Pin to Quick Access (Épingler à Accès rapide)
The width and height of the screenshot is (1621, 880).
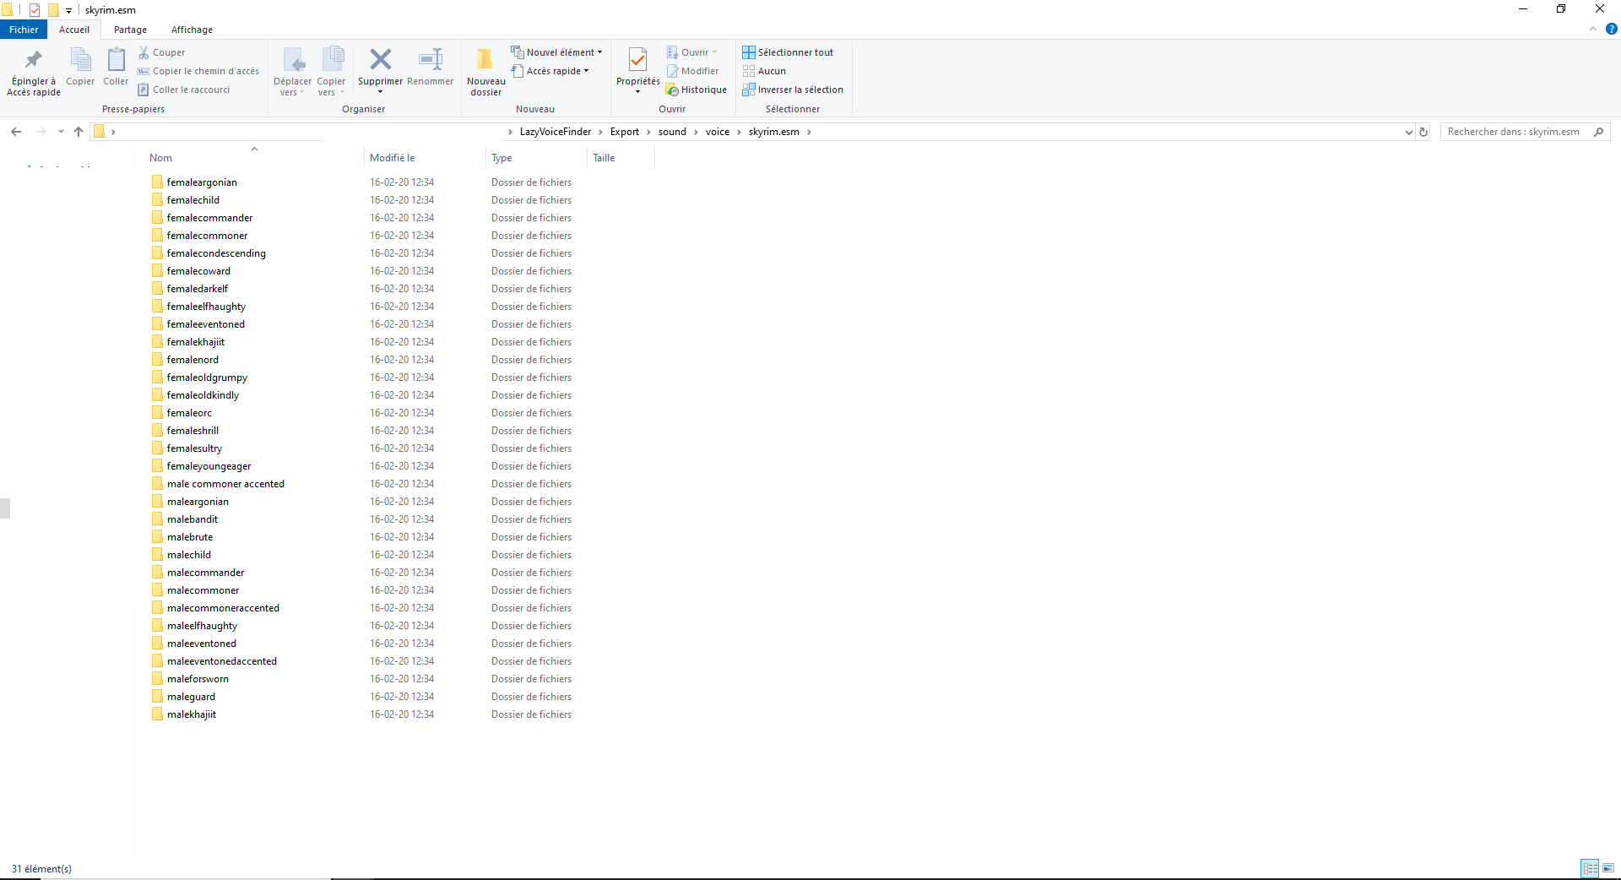[34, 72]
